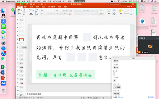This screenshot has width=159, height=99.
Task: Toggle Italic formatting
Action: pyautogui.click(x=45, y=14)
